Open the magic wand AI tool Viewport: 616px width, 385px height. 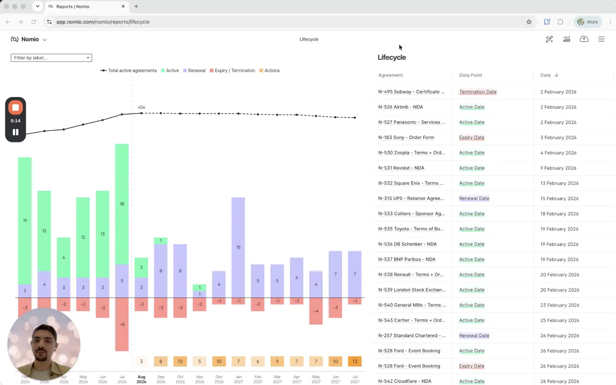549,39
